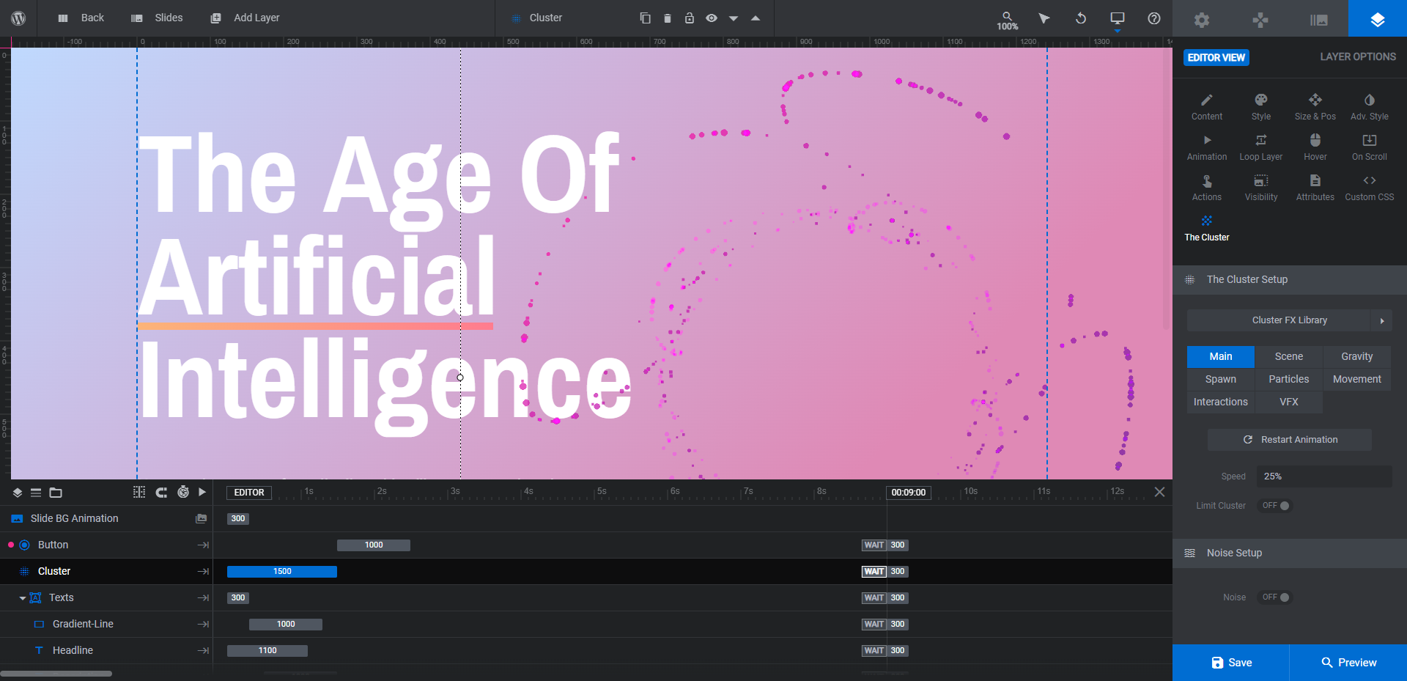Toggle the Limit Cluster switch
The image size is (1407, 681).
1275,506
